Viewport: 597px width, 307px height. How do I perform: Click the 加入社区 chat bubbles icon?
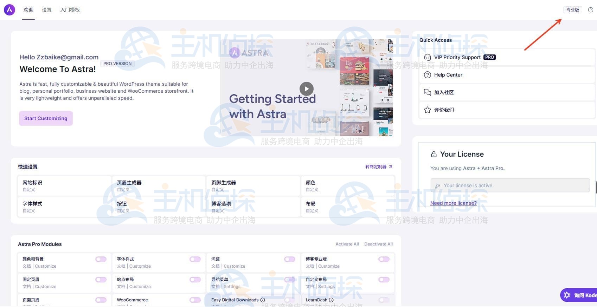tap(428, 92)
